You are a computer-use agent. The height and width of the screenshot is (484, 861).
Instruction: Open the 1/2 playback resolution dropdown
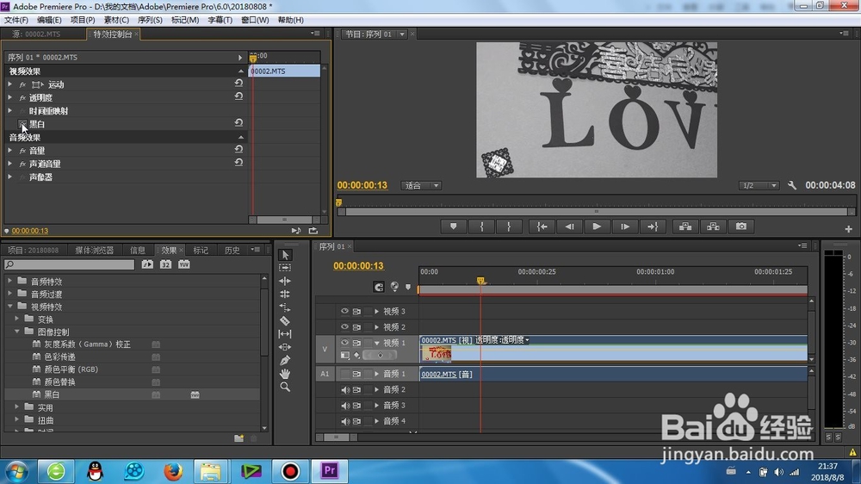click(759, 186)
